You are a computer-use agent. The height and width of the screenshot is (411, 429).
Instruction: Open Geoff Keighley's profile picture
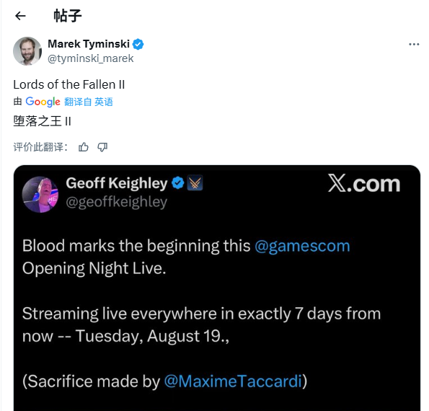[40, 194]
